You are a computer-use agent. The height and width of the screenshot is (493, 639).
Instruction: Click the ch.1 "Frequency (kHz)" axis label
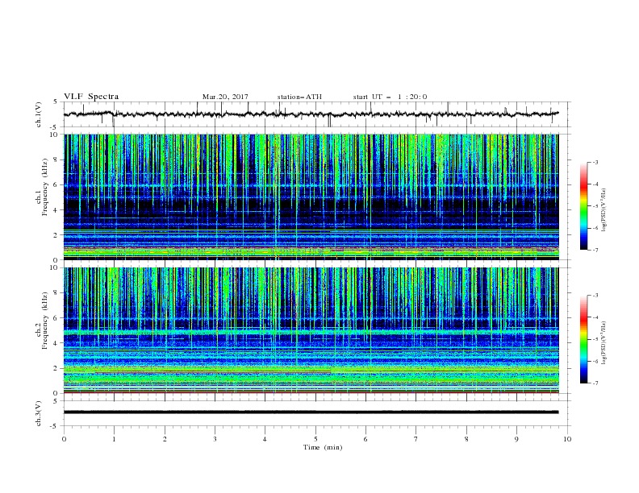pos(45,188)
